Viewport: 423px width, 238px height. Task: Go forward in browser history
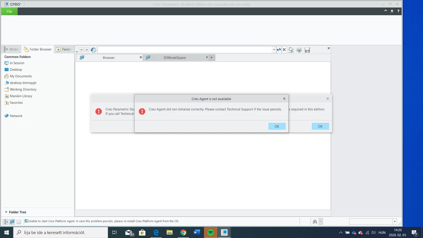(x=87, y=50)
